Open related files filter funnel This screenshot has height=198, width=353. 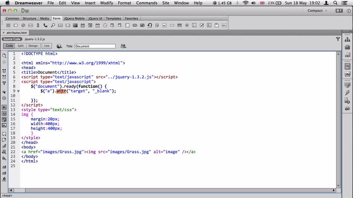click(x=338, y=39)
